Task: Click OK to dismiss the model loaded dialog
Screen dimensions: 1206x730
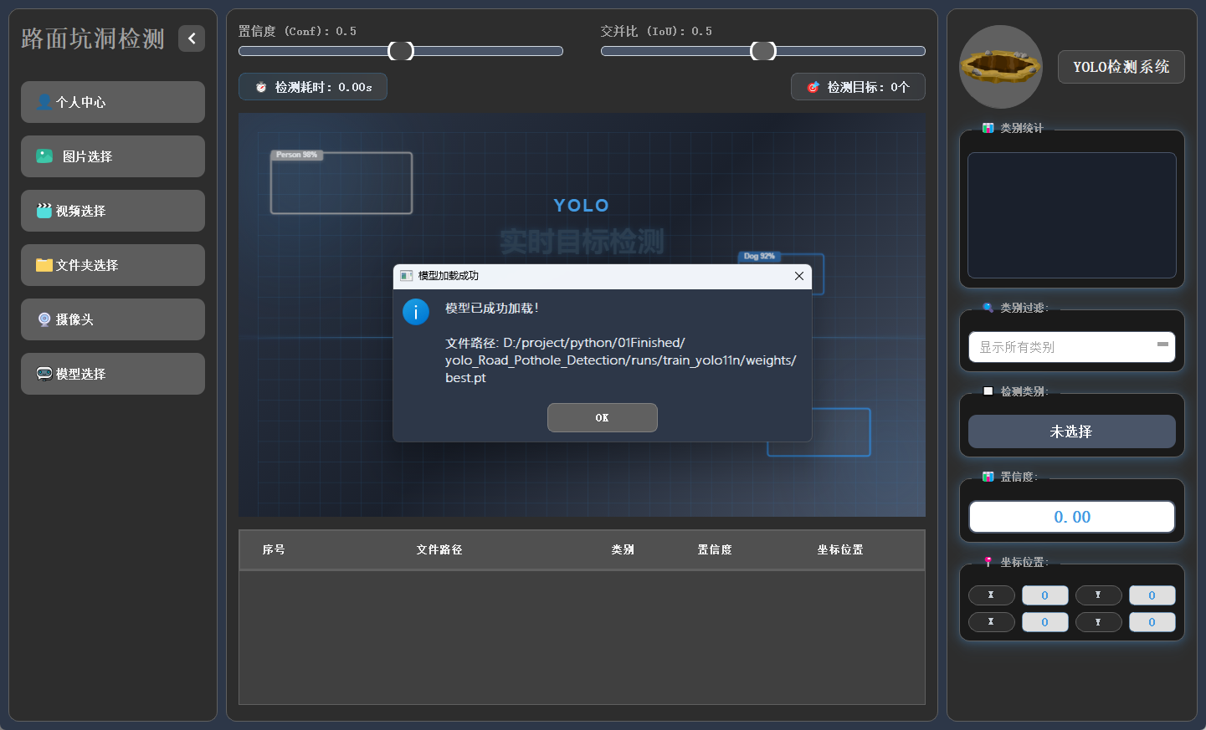Action: point(603,417)
